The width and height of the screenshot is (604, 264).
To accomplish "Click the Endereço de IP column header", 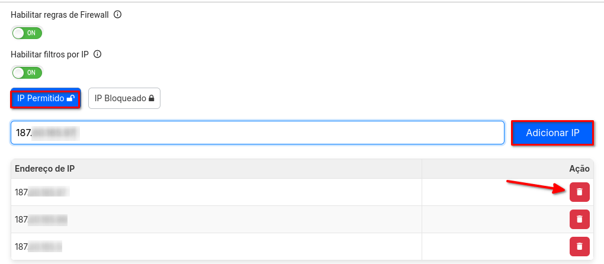I will point(45,169).
